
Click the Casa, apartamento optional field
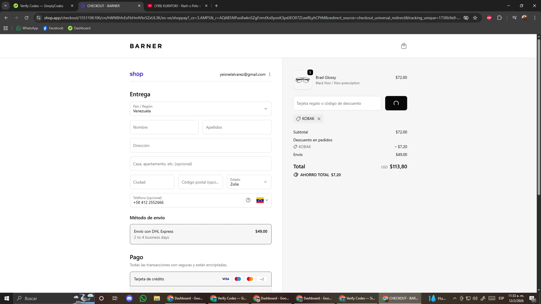pyautogui.click(x=201, y=164)
